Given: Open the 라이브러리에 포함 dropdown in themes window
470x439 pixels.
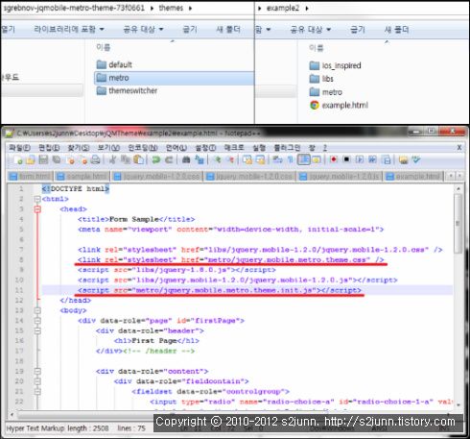Looking at the screenshot, I should 69,30.
